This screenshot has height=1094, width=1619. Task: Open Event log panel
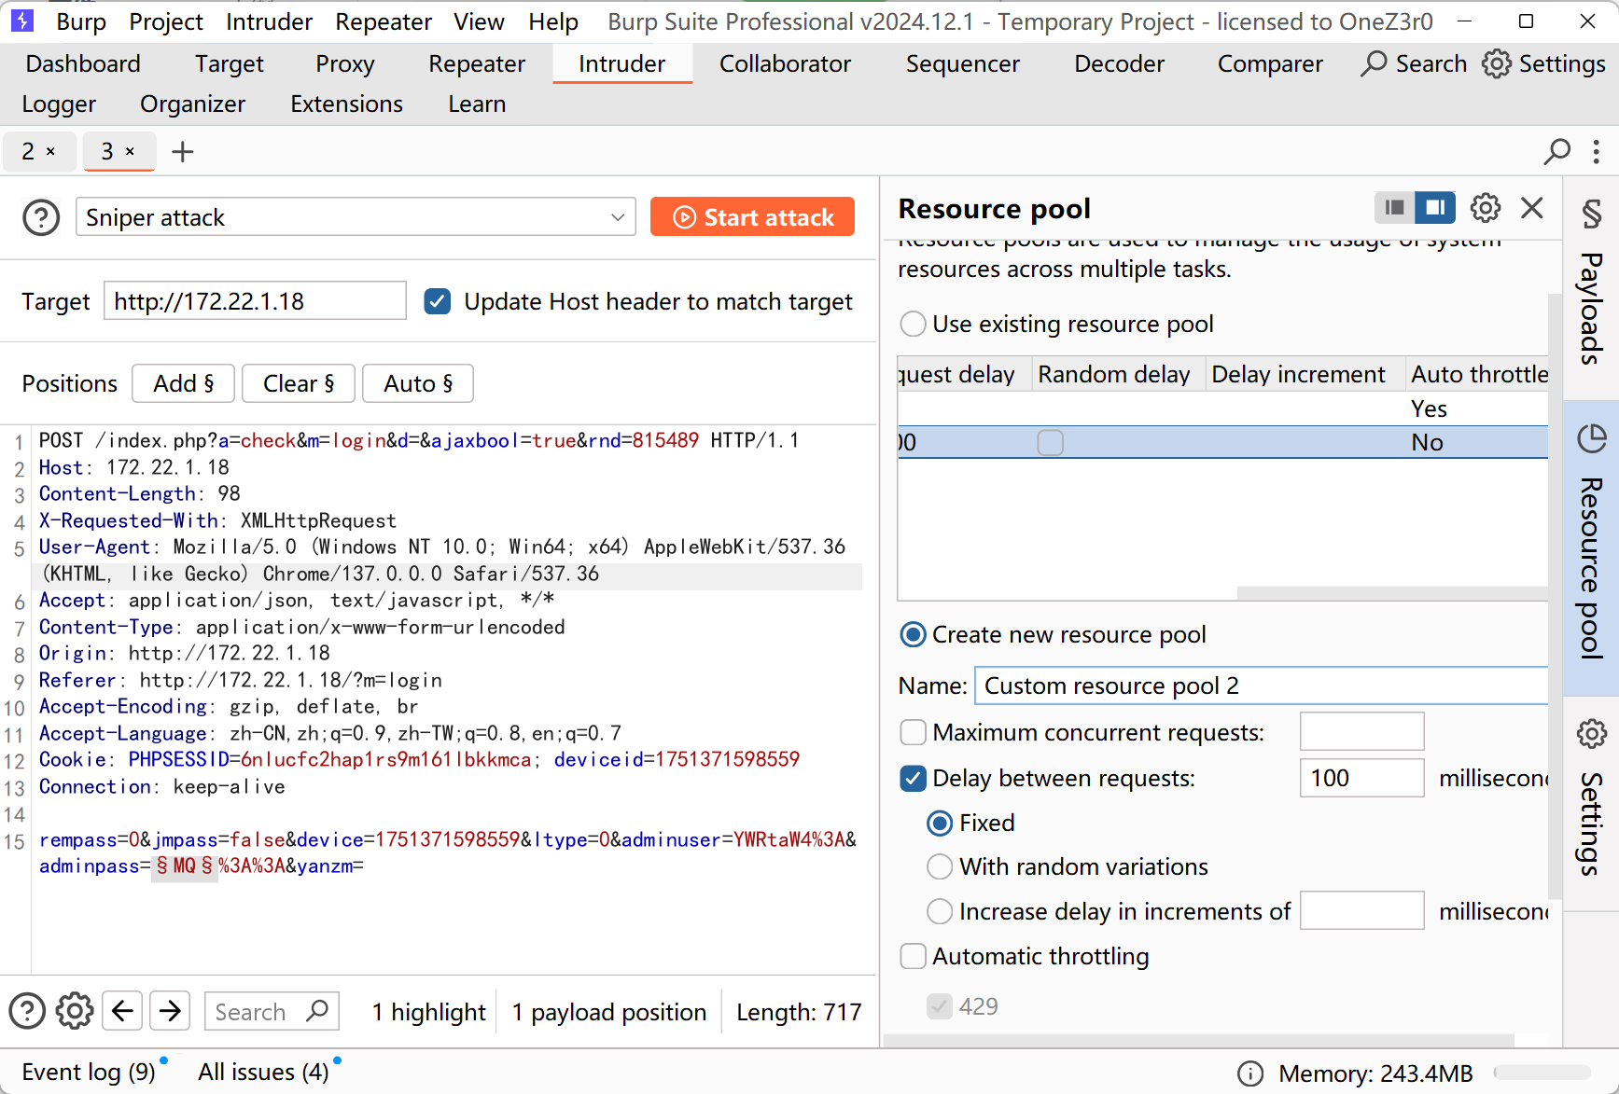tap(89, 1072)
